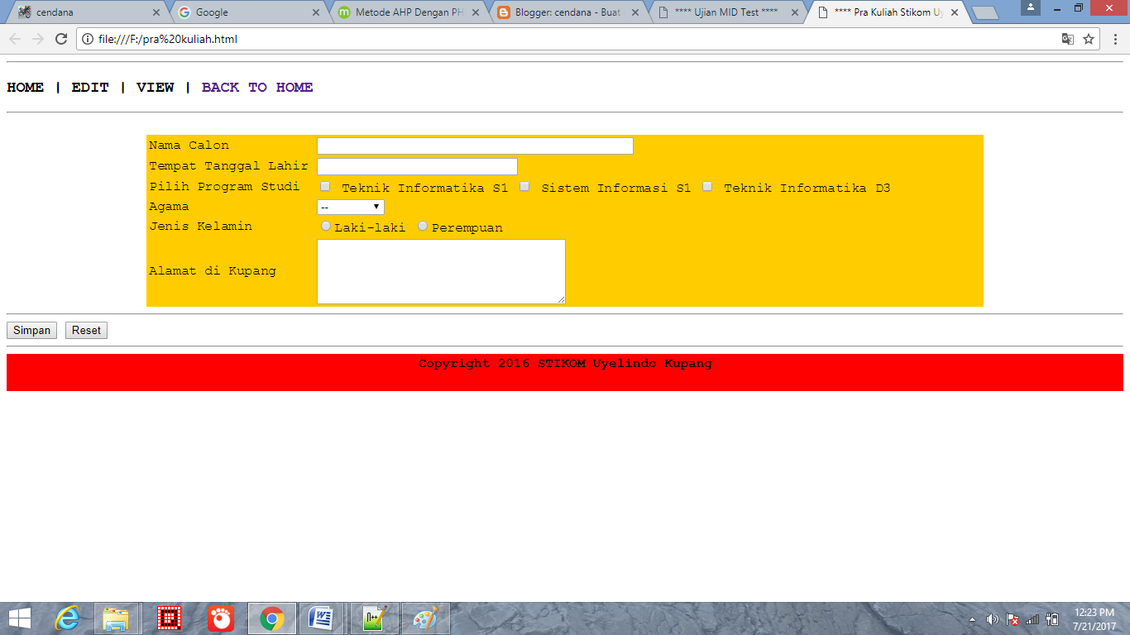Click the BACK TO HOME link
This screenshot has width=1130, height=635.
coord(257,87)
